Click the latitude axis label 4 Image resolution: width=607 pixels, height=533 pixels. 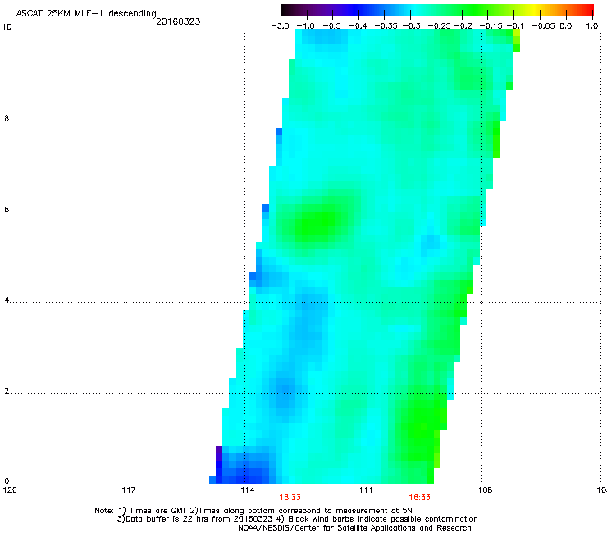[x=7, y=300]
